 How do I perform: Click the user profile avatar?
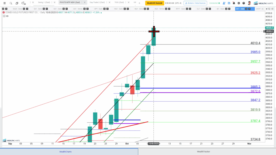point(249,3)
